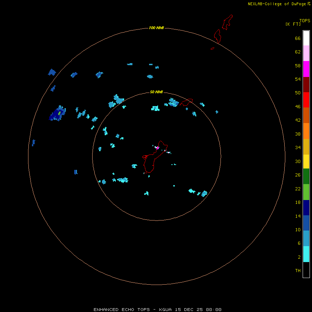Click the gold 38 kft legend swatch
This screenshot has width=312, height=312.
(306, 147)
